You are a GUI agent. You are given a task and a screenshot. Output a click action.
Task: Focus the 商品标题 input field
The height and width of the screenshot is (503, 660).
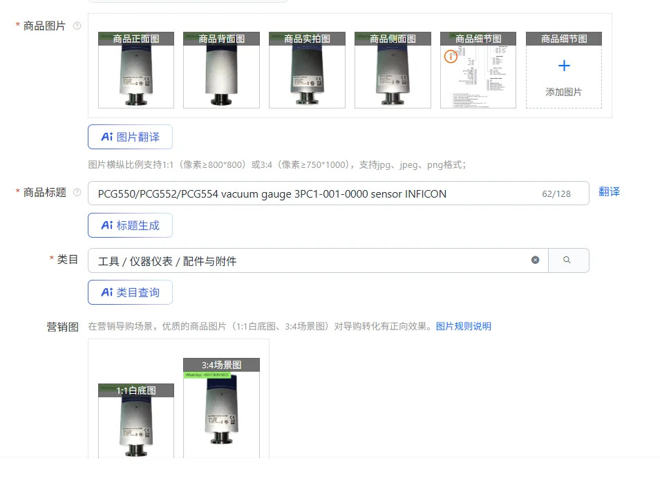point(339,193)
